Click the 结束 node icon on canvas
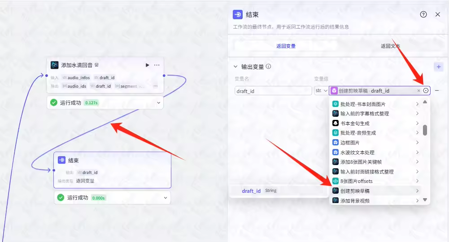449x242 pixels. pos(61,160)
